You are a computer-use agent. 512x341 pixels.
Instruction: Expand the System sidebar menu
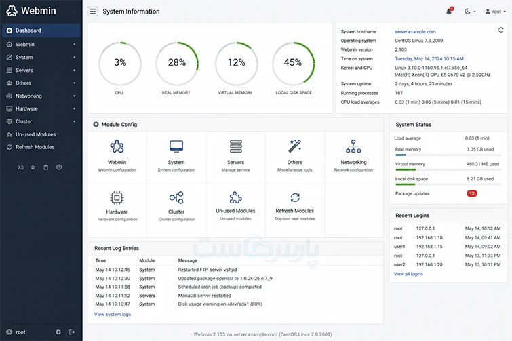pyautogui.click(x=41, y=57)
